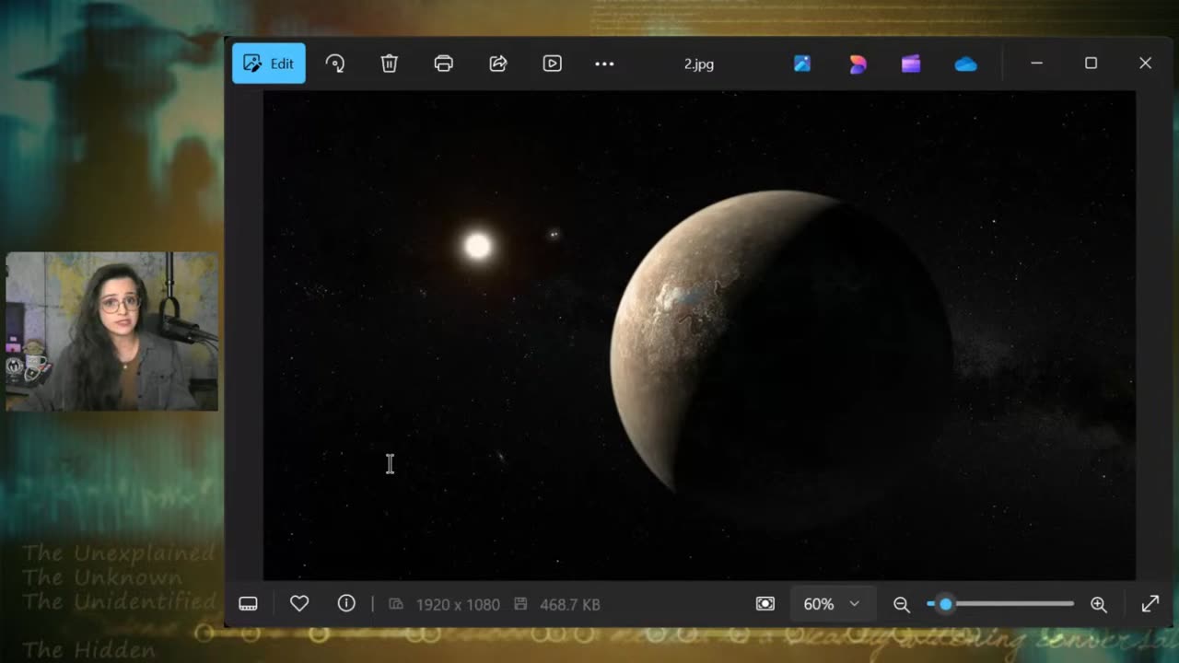This screenshot has height=663, width=1179.
Task: Maximize the Photos window
Action: (x=1091, y=64)
